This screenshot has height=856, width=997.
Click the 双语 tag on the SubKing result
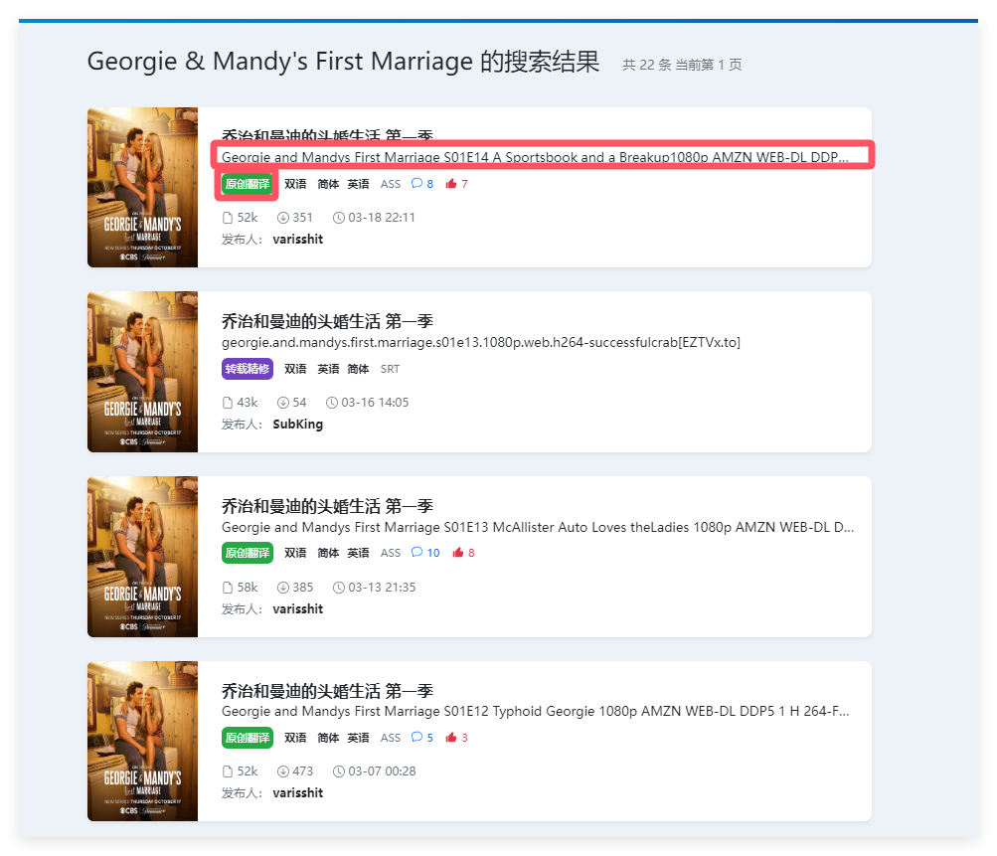point(295,369)
